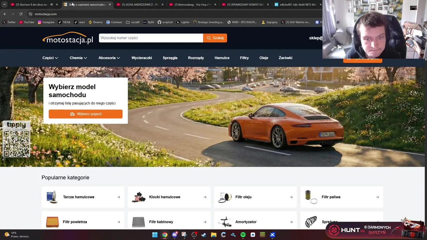Open the tab search dropdown arrow
427x240 pixels.
pos(4,5)
